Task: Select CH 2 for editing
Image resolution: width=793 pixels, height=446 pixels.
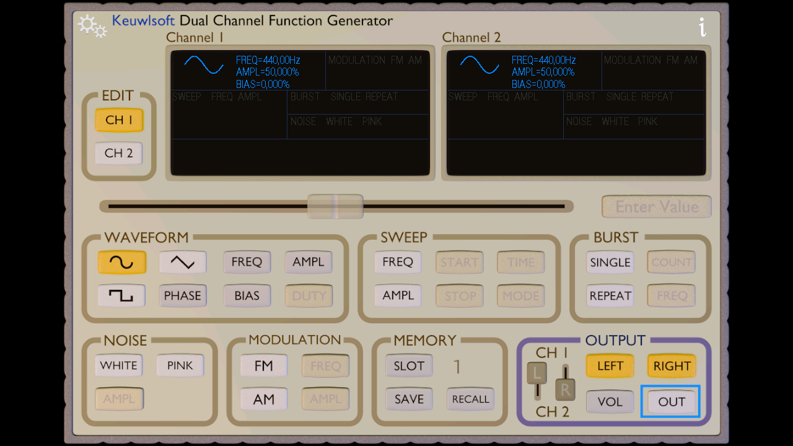Action: pyautogui.click(x=119, y=153)
